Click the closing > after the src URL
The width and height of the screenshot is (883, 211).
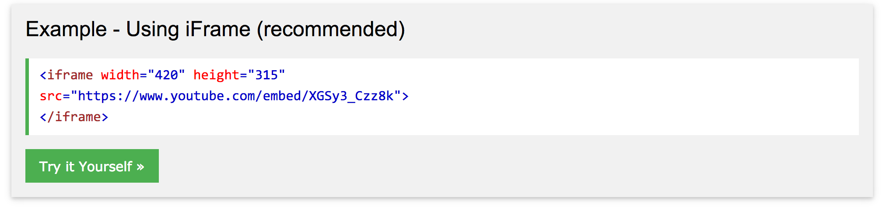(x=405, y=96)
